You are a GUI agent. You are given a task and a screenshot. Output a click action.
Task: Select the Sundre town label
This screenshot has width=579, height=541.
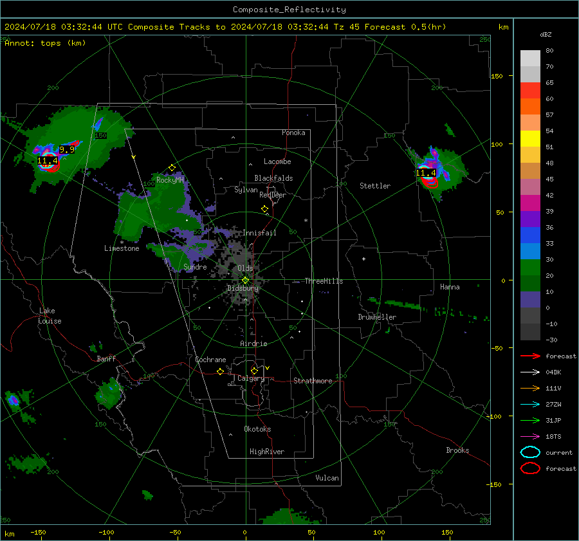point(195,267)
